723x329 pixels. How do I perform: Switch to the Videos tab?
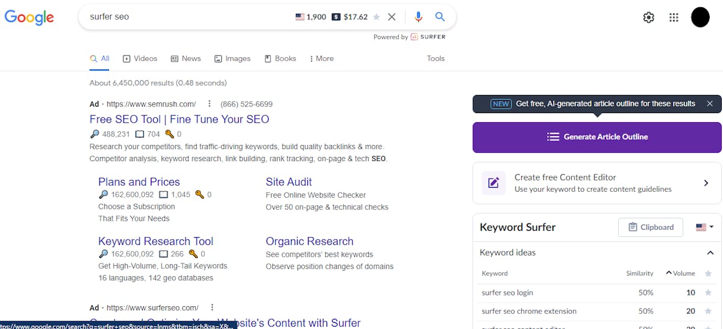(140, 58)
